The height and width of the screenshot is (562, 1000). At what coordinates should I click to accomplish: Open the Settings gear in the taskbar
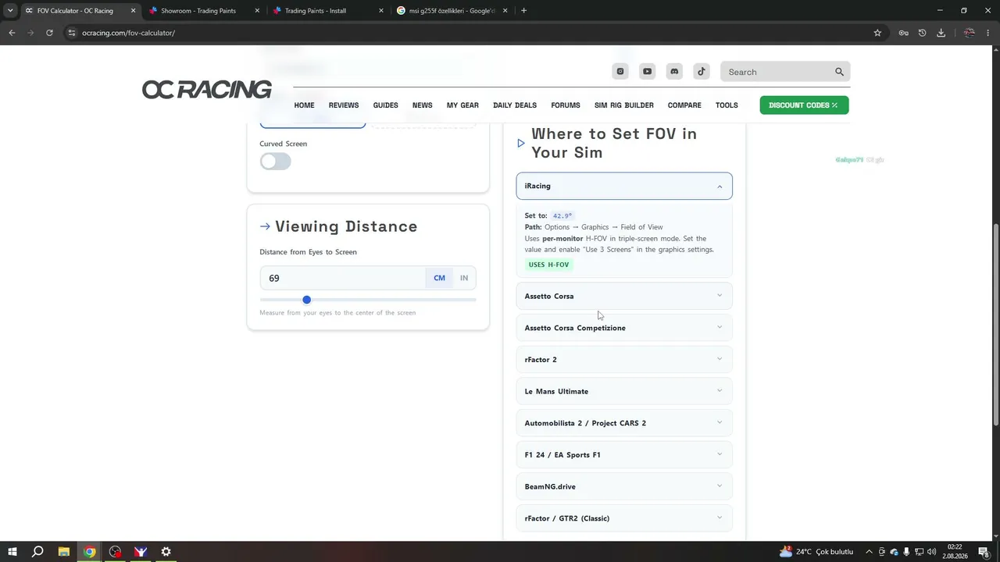pyautogui.click(x=166, y=552)
